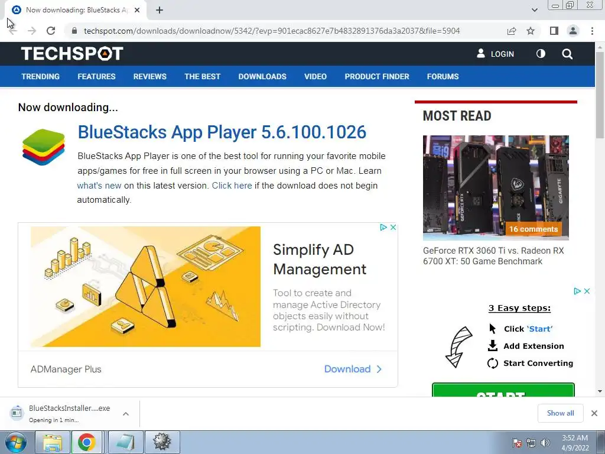Click the taskbar clock 3:52 AM

(x=575, y=443)
